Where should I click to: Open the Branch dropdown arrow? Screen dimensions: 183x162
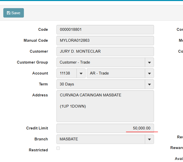click(149, 139)
